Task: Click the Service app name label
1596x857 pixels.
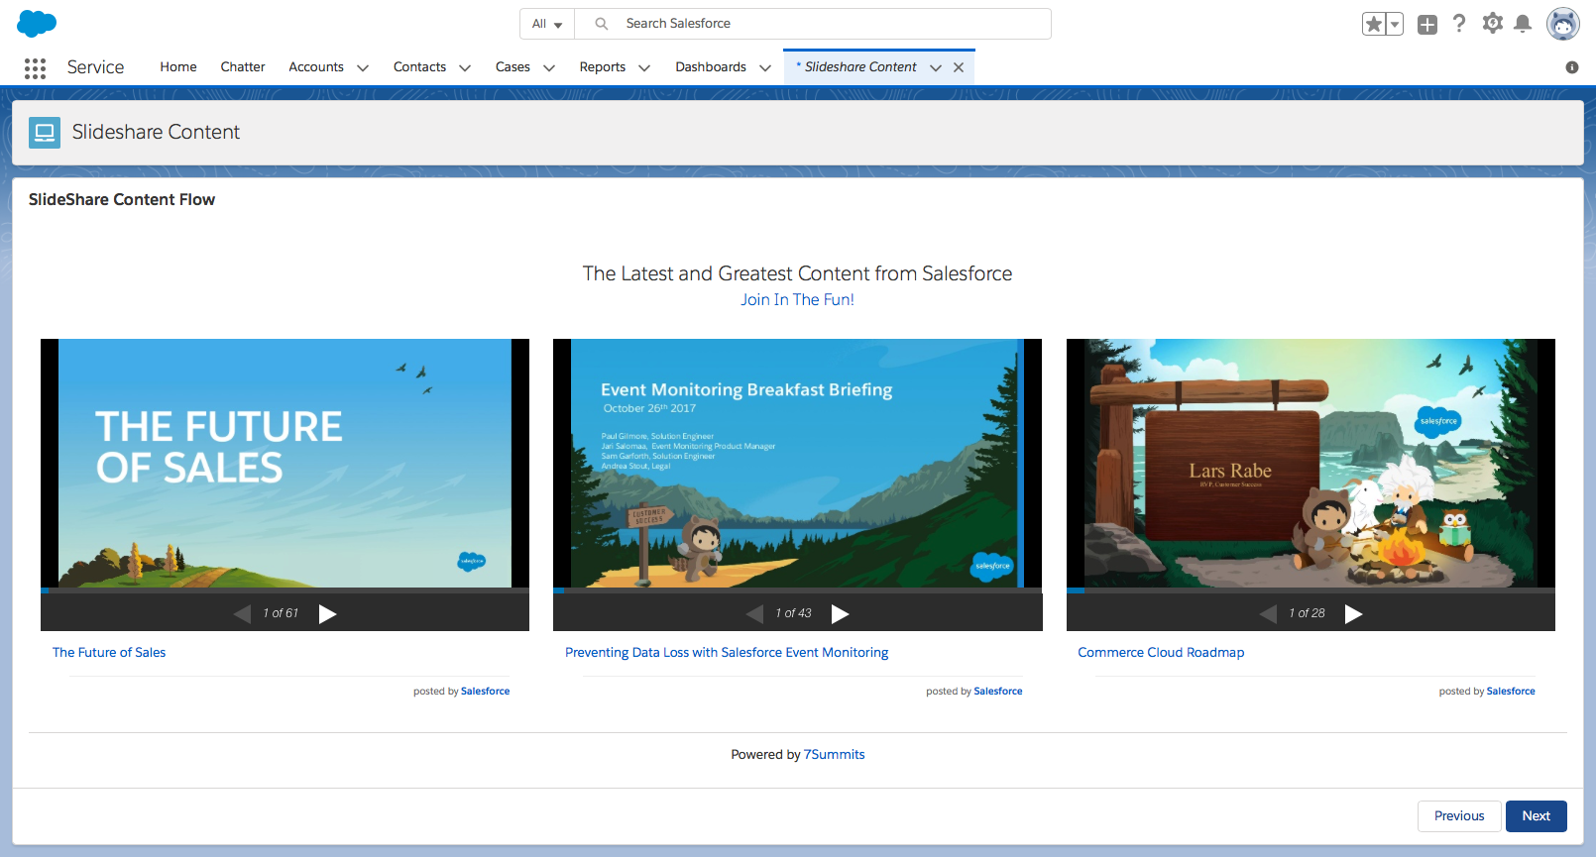Action: 95,67
